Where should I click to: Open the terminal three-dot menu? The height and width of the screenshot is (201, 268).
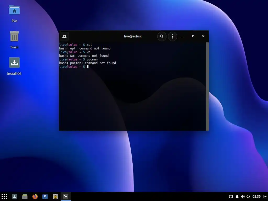tap(172, 36)
